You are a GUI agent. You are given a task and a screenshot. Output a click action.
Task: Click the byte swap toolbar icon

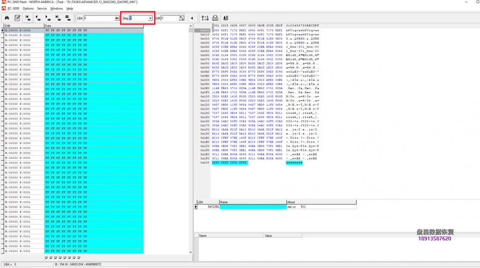pyautogui.click(x=215, y=18)
